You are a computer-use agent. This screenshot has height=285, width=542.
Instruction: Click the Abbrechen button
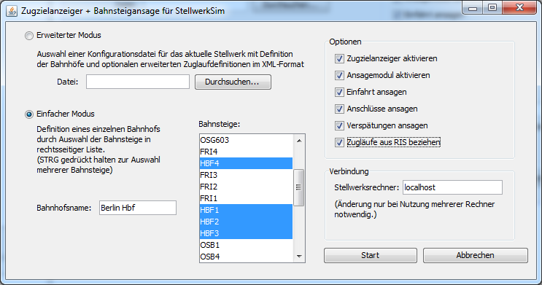coord(476,255)
